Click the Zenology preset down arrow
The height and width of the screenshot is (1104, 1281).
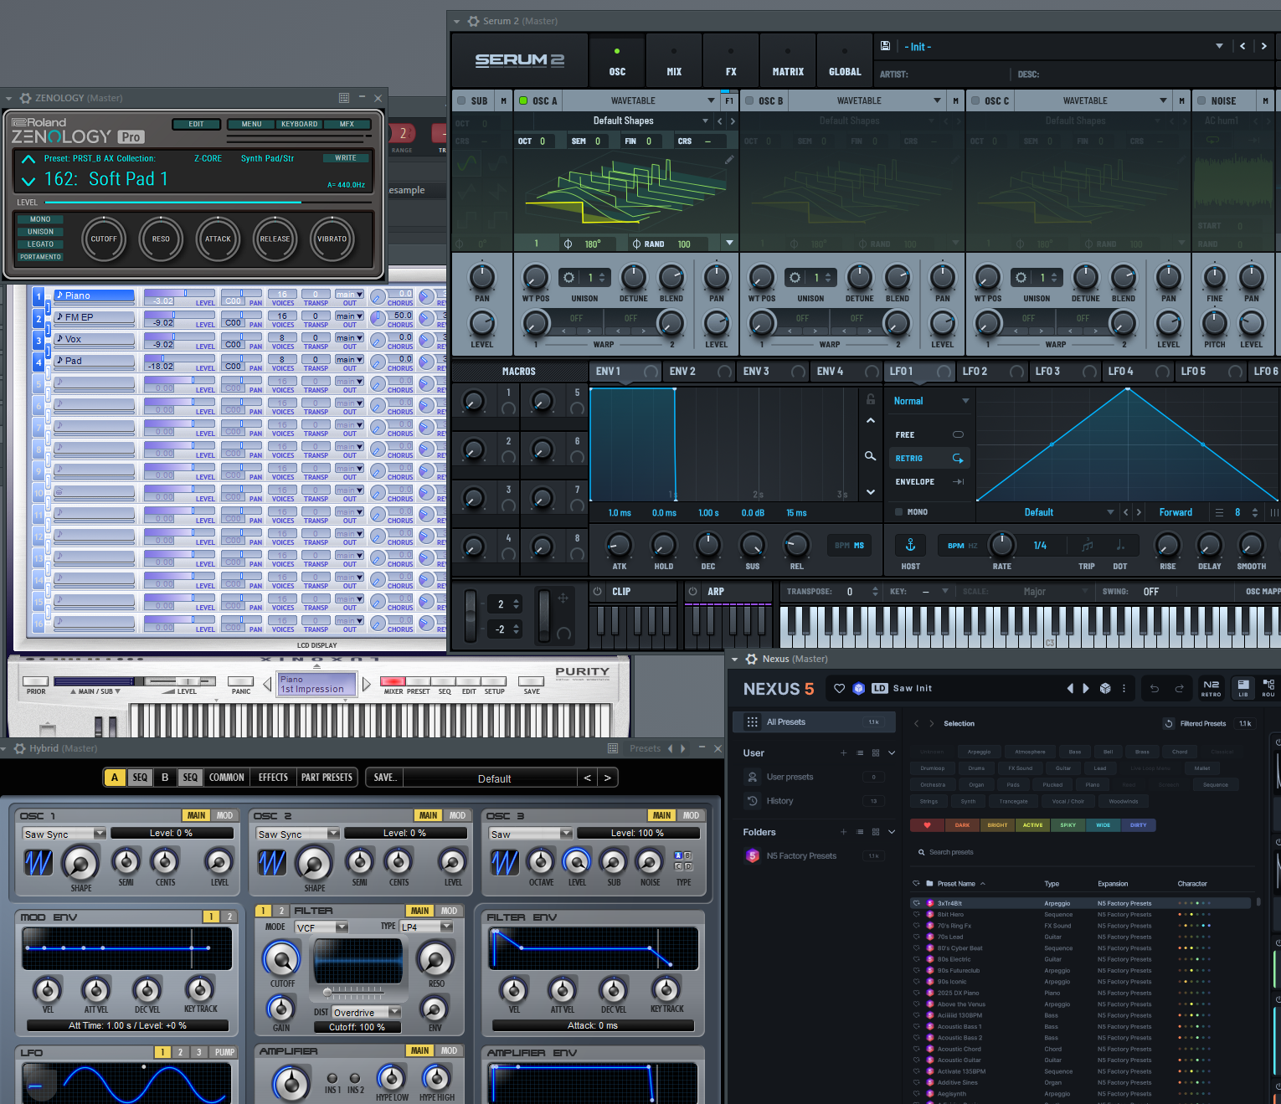pos(28,180)
